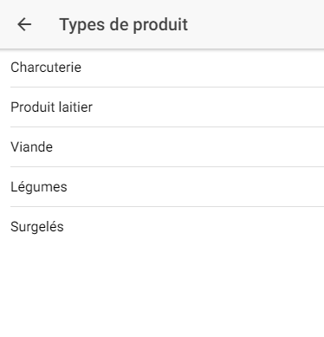
Task: Go back using the left arrow icon
Action: point(24,24)
